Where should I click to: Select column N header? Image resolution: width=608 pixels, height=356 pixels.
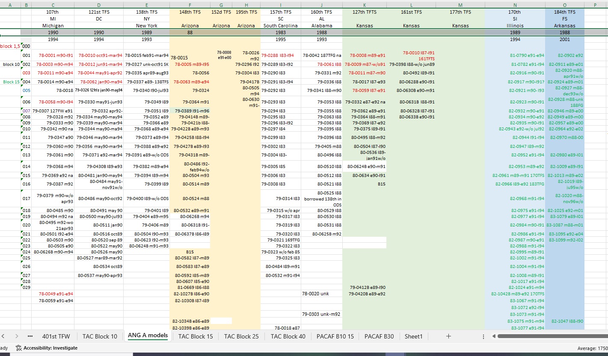click(x=515, y=5)
